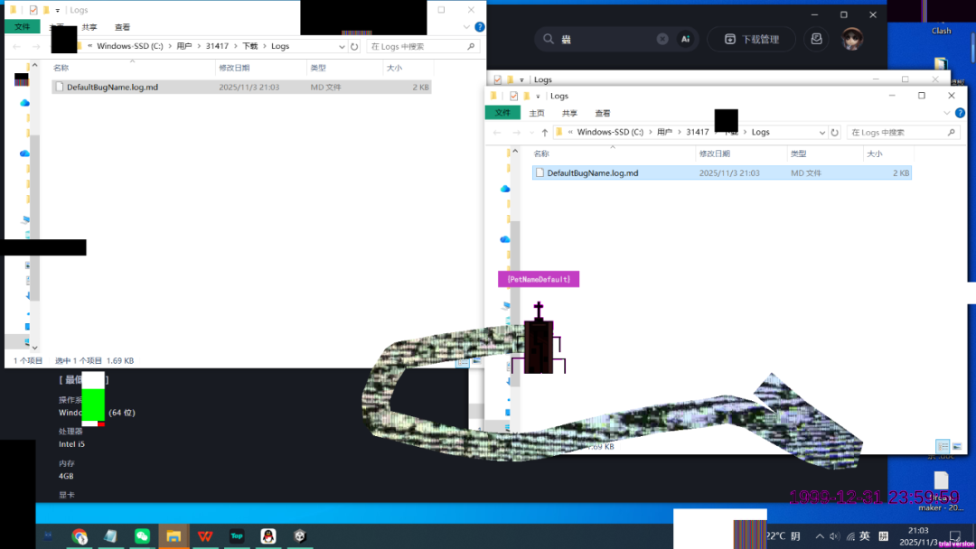The height and width of the screenshot is (549, 976).
Task: Open Chrome from the taskbar
Action: (79, 536)
